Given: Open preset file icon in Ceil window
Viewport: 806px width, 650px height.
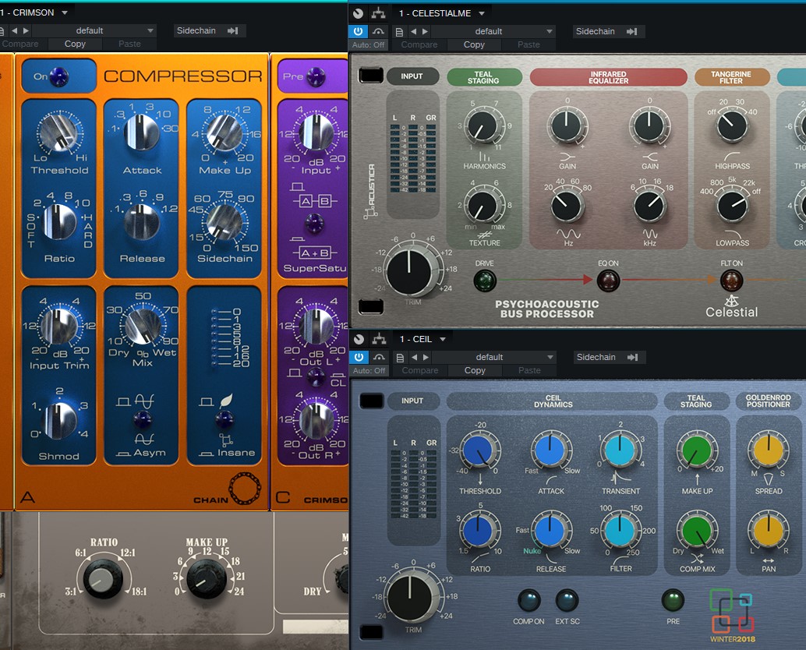Looking at the screenshot, I should click(401, 358).
